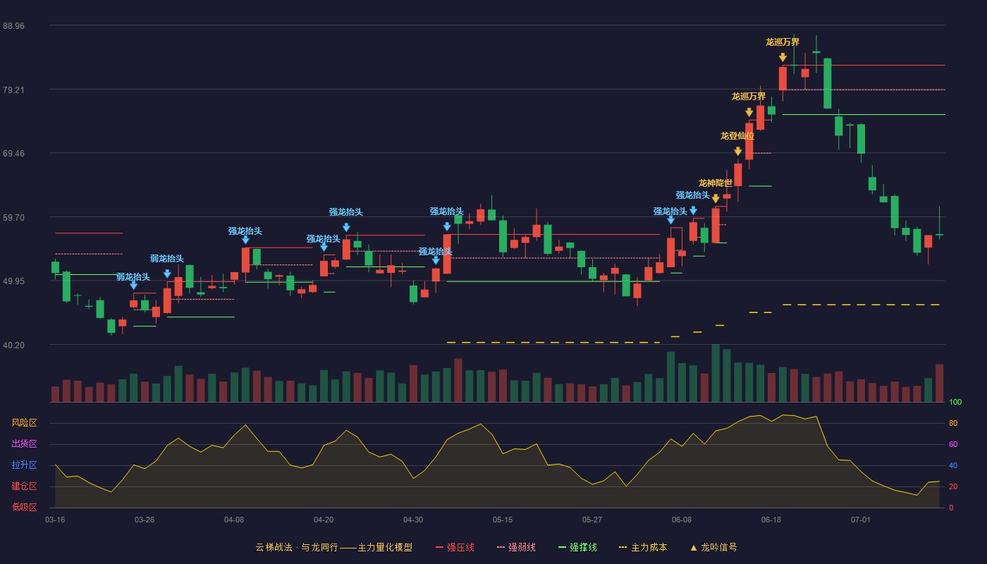The width and height of the screenshot is (987, 564).
Task: Toggle the 龙吟信号 legend entry
Action: (x=713, y=547)
